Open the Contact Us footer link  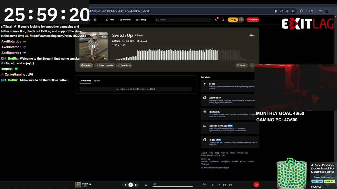click(220, 155)
